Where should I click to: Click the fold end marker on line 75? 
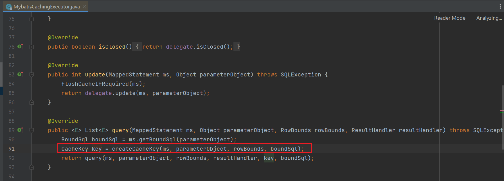click(x=31, y=19)
